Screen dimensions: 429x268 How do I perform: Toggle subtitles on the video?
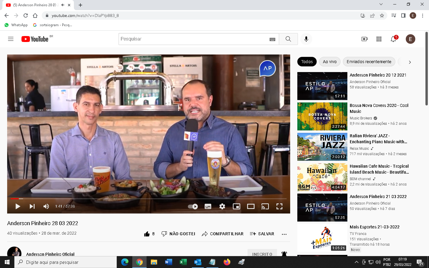208,206
